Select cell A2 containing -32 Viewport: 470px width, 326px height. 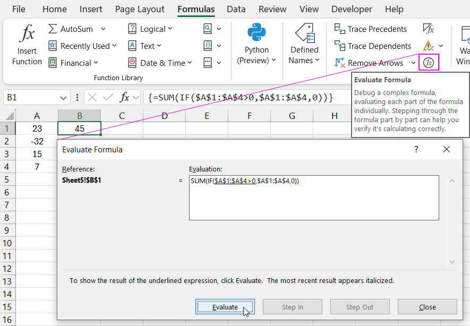(x=37, y=141)
